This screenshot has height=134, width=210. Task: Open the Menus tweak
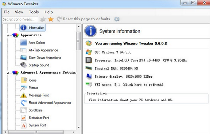pyautogui.click(x=34, y=88)
